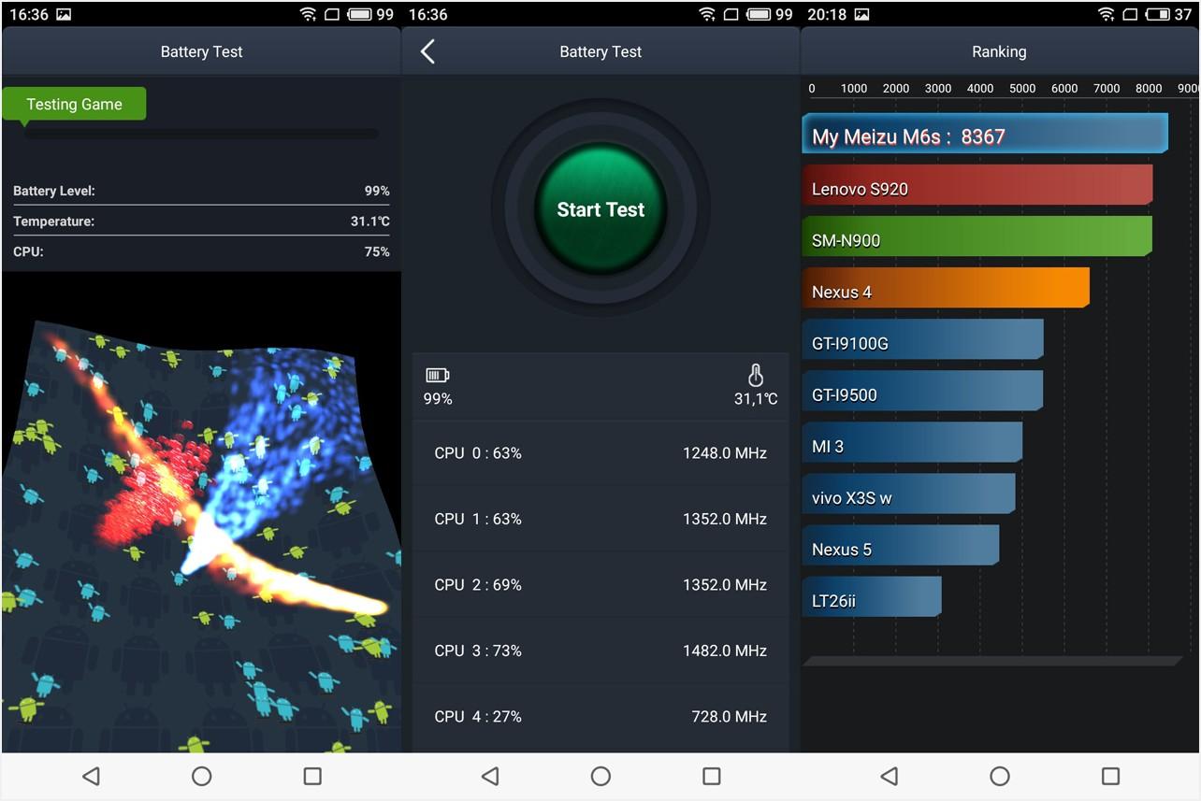Tap the CPU 0 : 63% row
The height and width of the screenshot is (801, 1201).
point(600,453)
